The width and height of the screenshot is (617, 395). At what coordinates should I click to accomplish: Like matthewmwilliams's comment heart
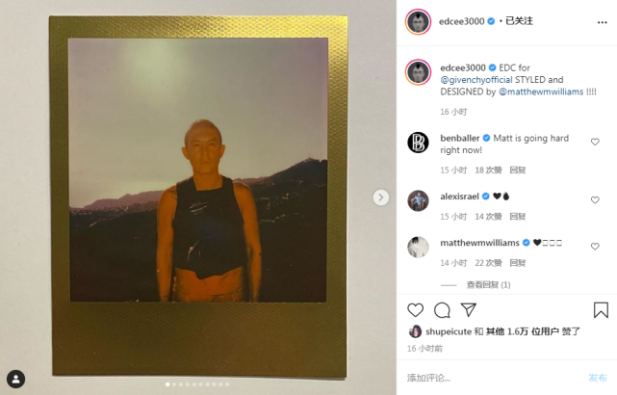click(595, 247)
